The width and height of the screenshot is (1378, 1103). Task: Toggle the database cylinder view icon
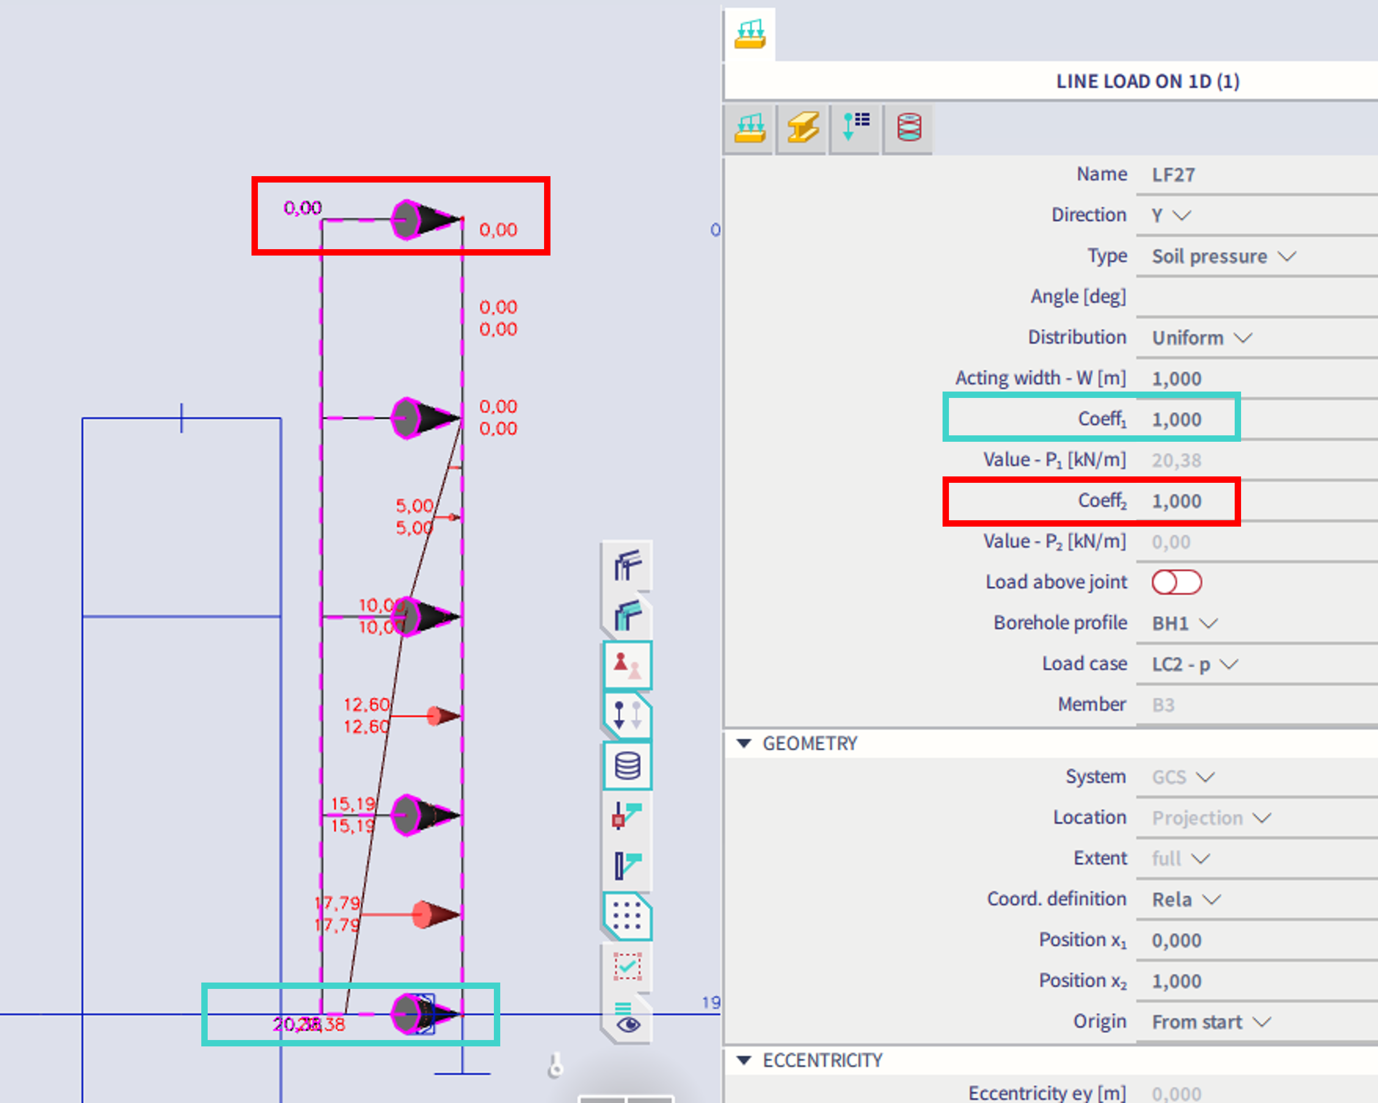point(627,766)
